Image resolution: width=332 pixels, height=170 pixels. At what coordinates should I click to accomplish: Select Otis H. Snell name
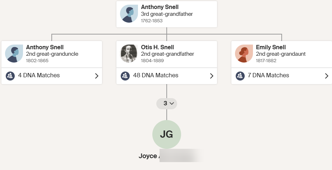click(157, 47)
